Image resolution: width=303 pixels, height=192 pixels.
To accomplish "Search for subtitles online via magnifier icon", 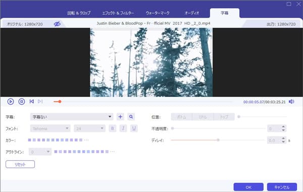I will 131,117.
